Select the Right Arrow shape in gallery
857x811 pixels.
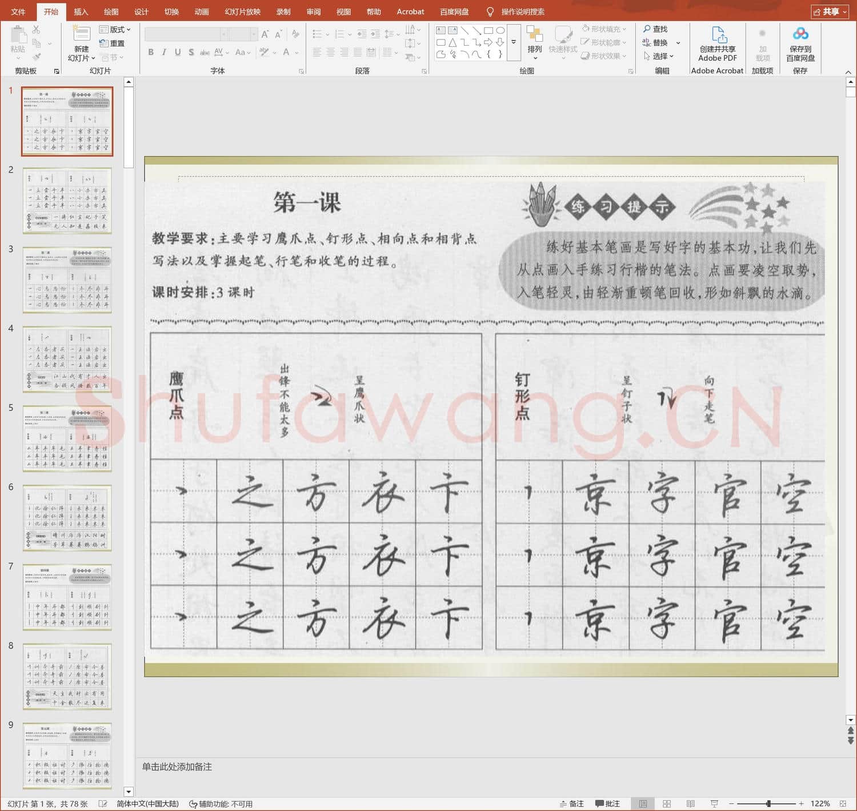(x=488, y=42)
